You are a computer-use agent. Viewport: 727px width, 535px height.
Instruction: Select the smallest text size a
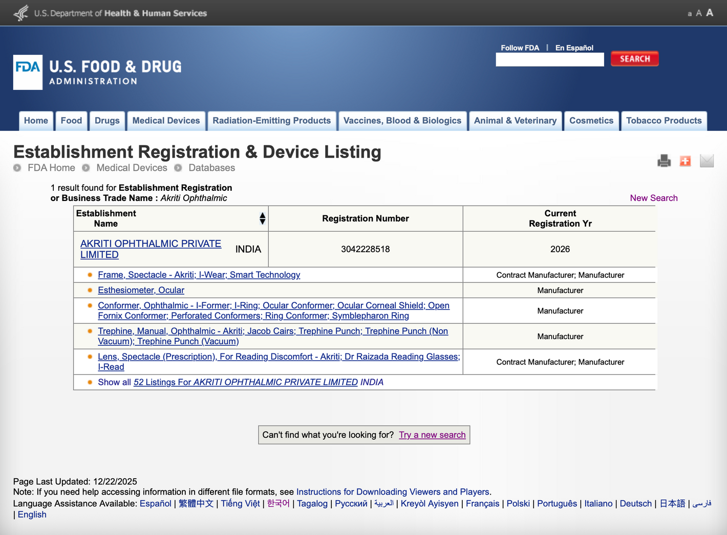[690, 14]
